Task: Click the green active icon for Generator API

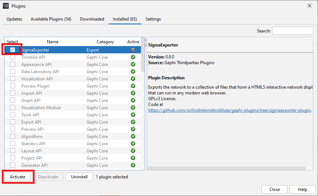Action: click(x=133, y=165)
